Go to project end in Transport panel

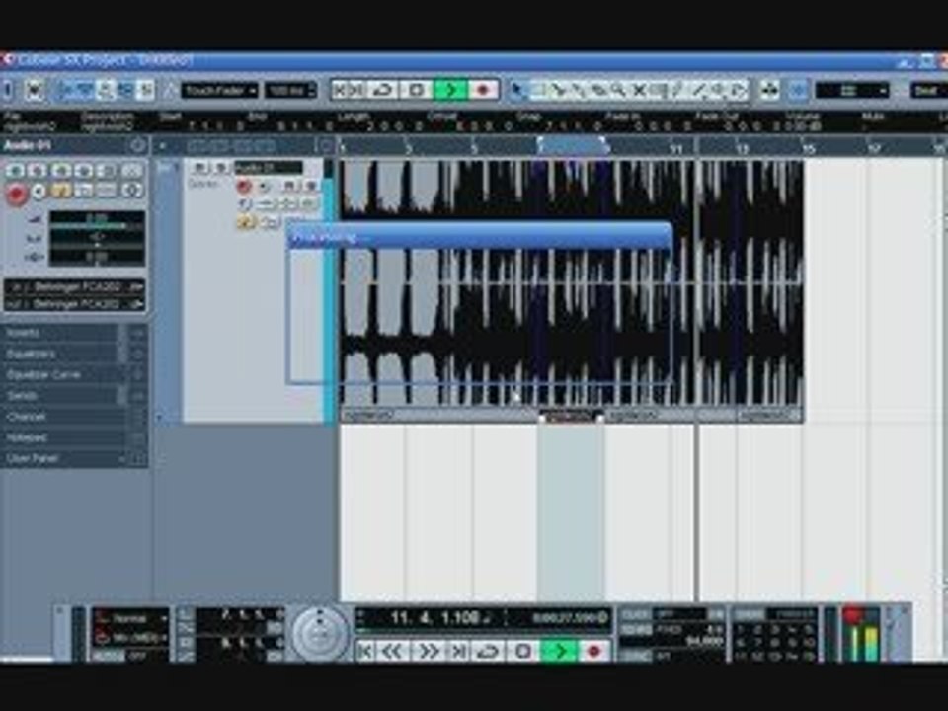[457, 651]
